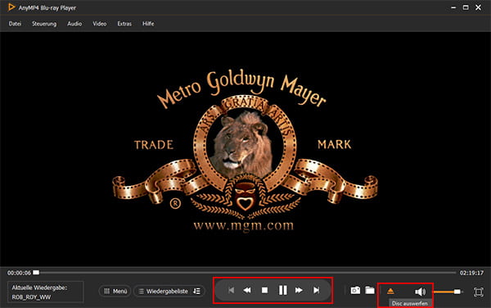
Task: Close the Blu-ray Player window
Action: [478, 7]
